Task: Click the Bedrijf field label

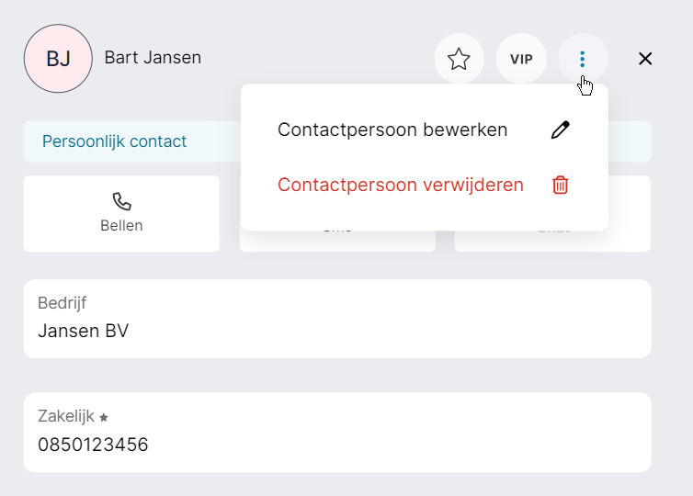Action: (x=62, y=303)
